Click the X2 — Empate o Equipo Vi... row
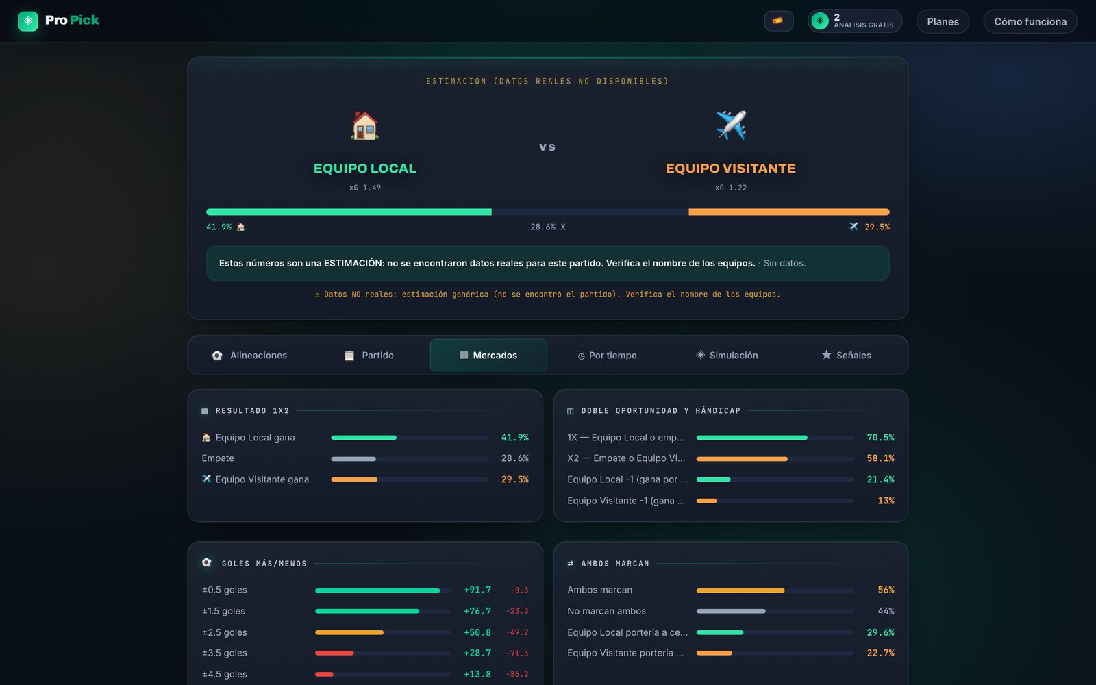 731,458
